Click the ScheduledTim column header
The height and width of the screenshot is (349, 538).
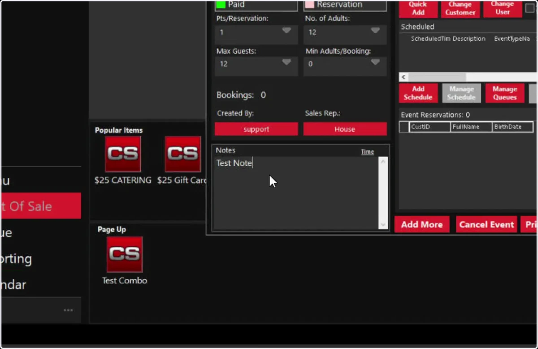(431, 39)
